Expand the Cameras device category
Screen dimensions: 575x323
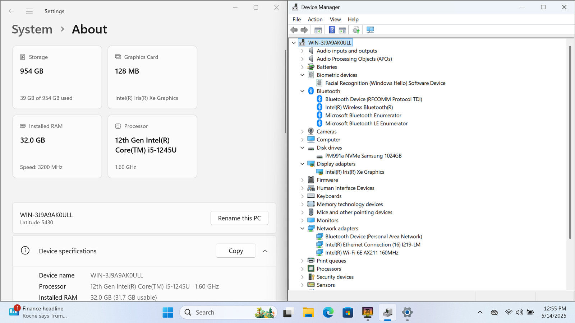[x=302, y=132]
